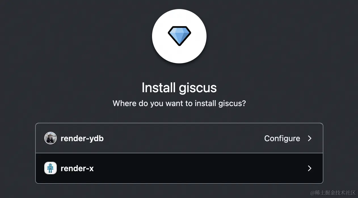The image size is (358, 198).
Task: Select the render-ydb profile avatar
Action: (x=50, y=138)
